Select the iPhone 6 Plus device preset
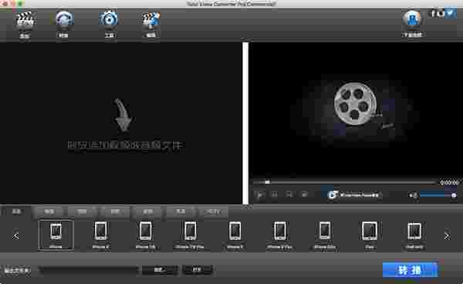 click(279, 235)
